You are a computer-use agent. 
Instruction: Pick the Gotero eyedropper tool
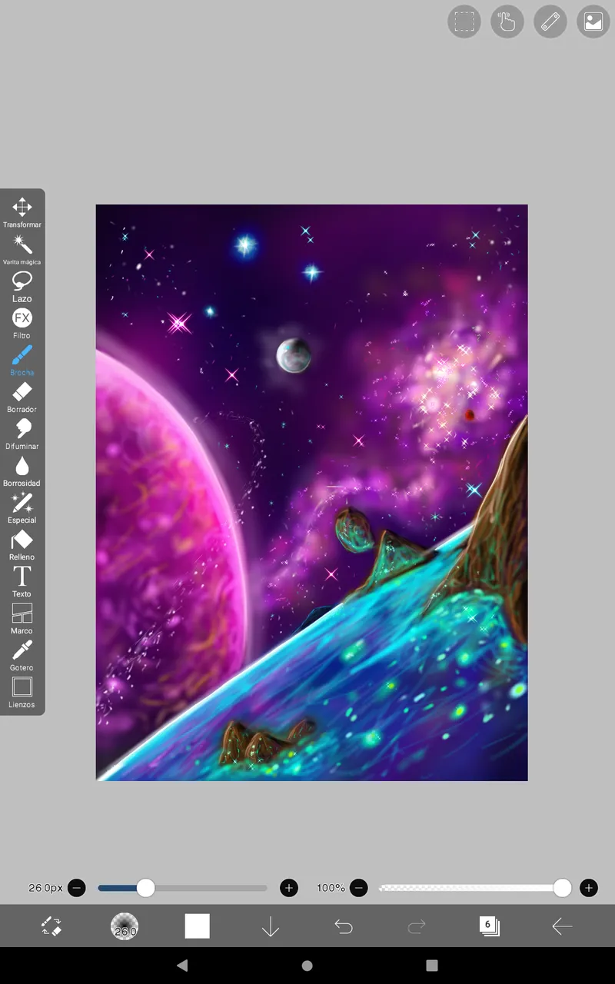22,655
